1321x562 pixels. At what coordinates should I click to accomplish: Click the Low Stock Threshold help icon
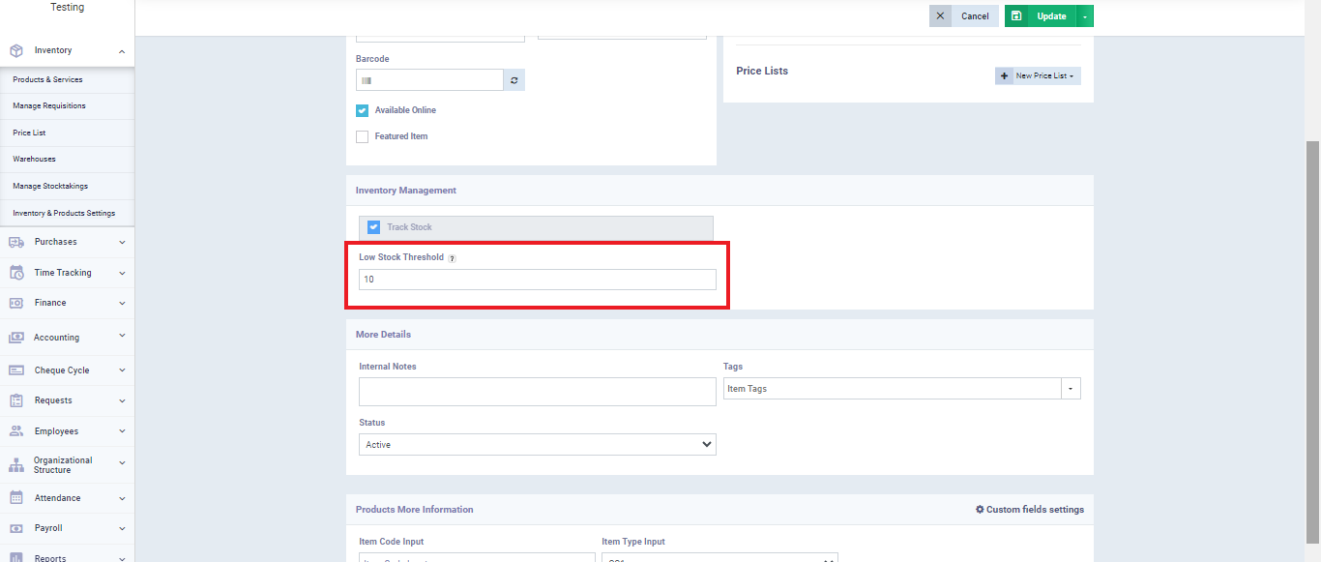click(x=452, y=258)
